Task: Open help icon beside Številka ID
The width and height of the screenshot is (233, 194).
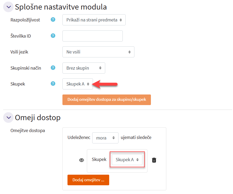Action: (x=53, y=36)
